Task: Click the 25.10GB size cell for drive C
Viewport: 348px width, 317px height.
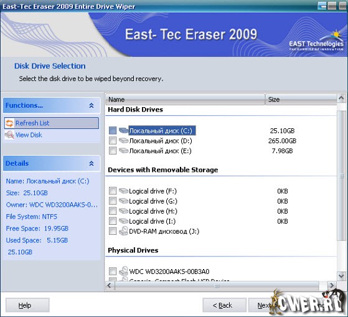Action: [x=282, y=131]
